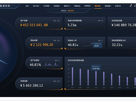
Task: Open the 现金到期债务占比 card
Action: 122,43
